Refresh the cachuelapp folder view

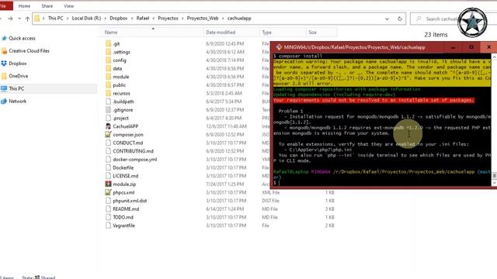(399, 19)
